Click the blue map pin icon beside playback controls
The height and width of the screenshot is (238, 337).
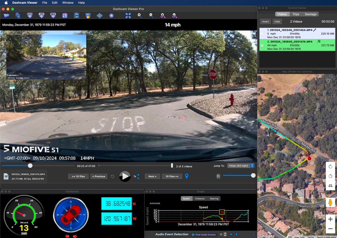click(187, 176)
